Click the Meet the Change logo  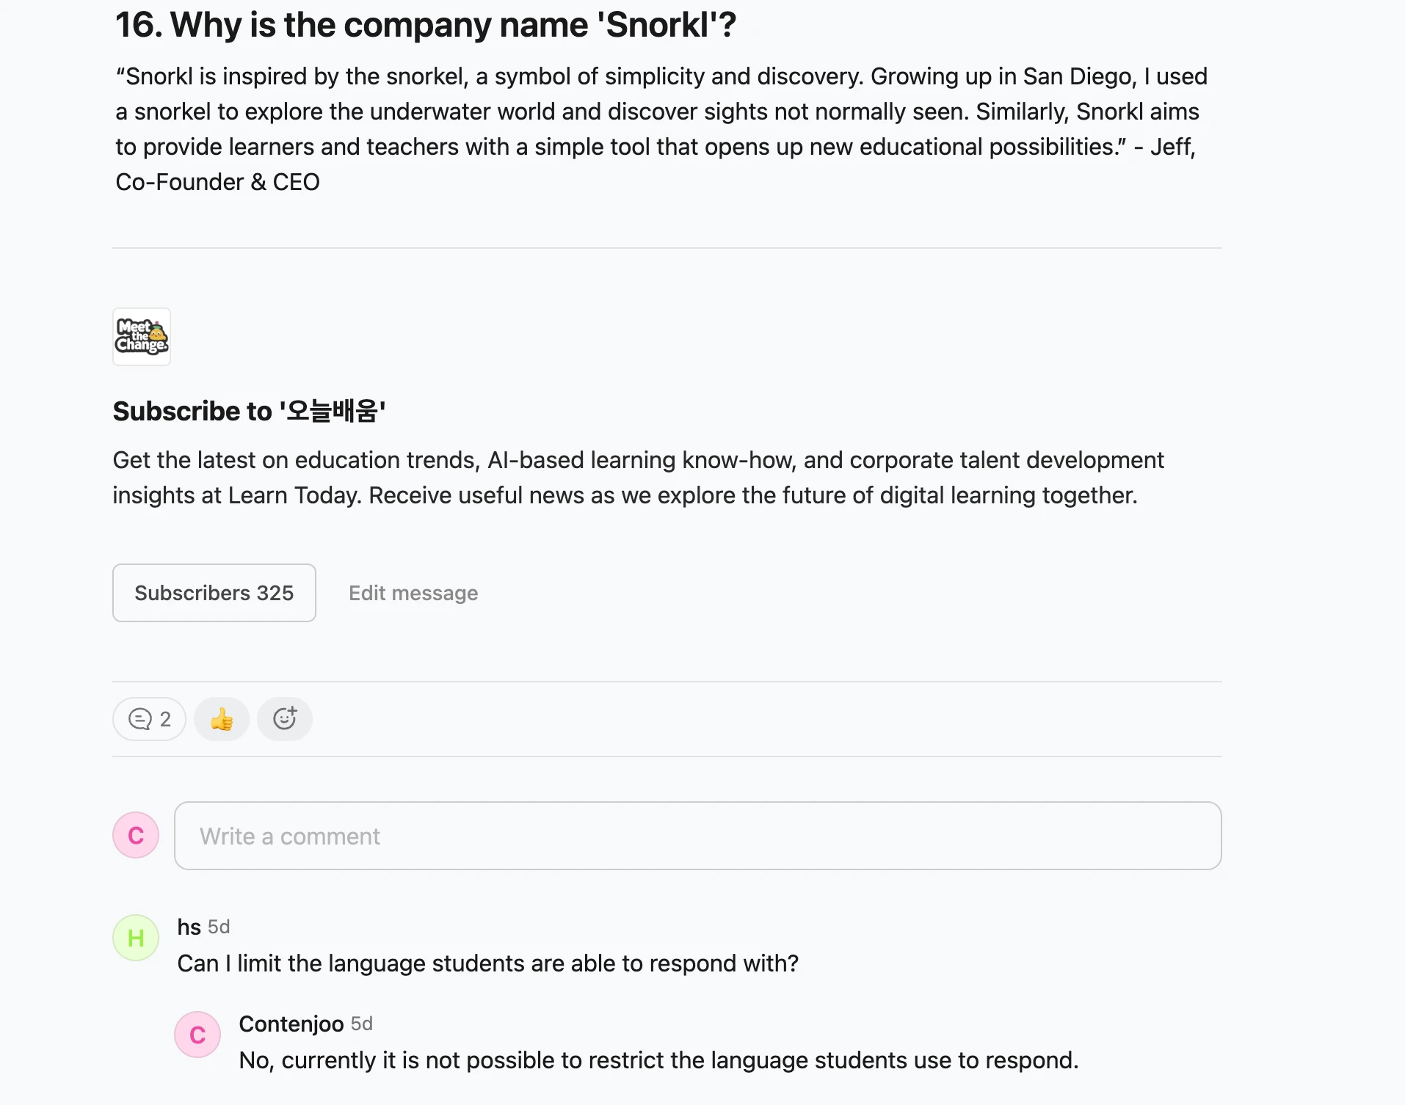pos(142,337)
